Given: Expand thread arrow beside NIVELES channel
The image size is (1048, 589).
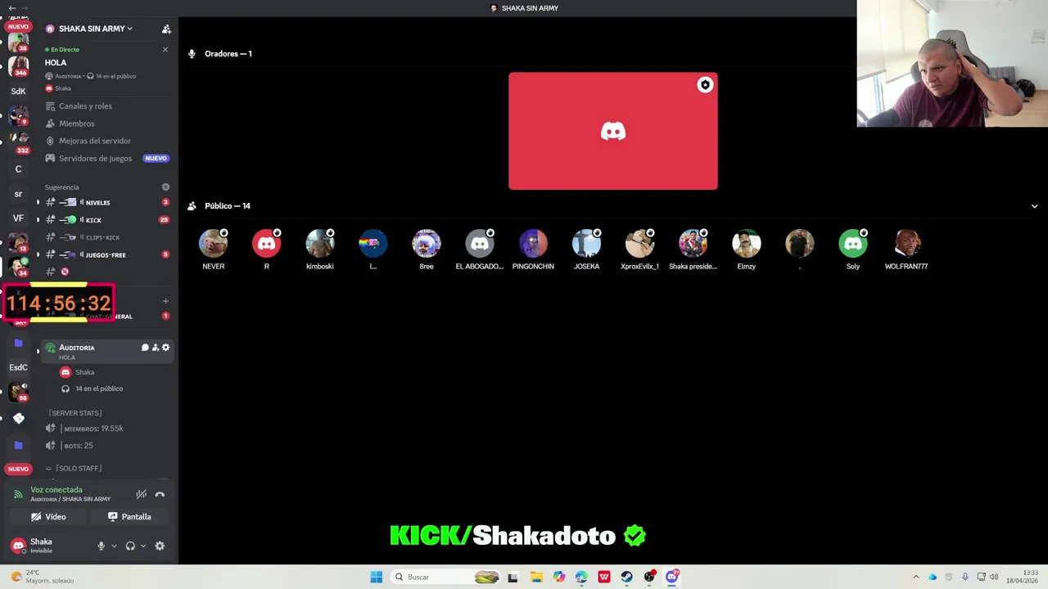Looking at the screenshot, I should coord(38,202).
